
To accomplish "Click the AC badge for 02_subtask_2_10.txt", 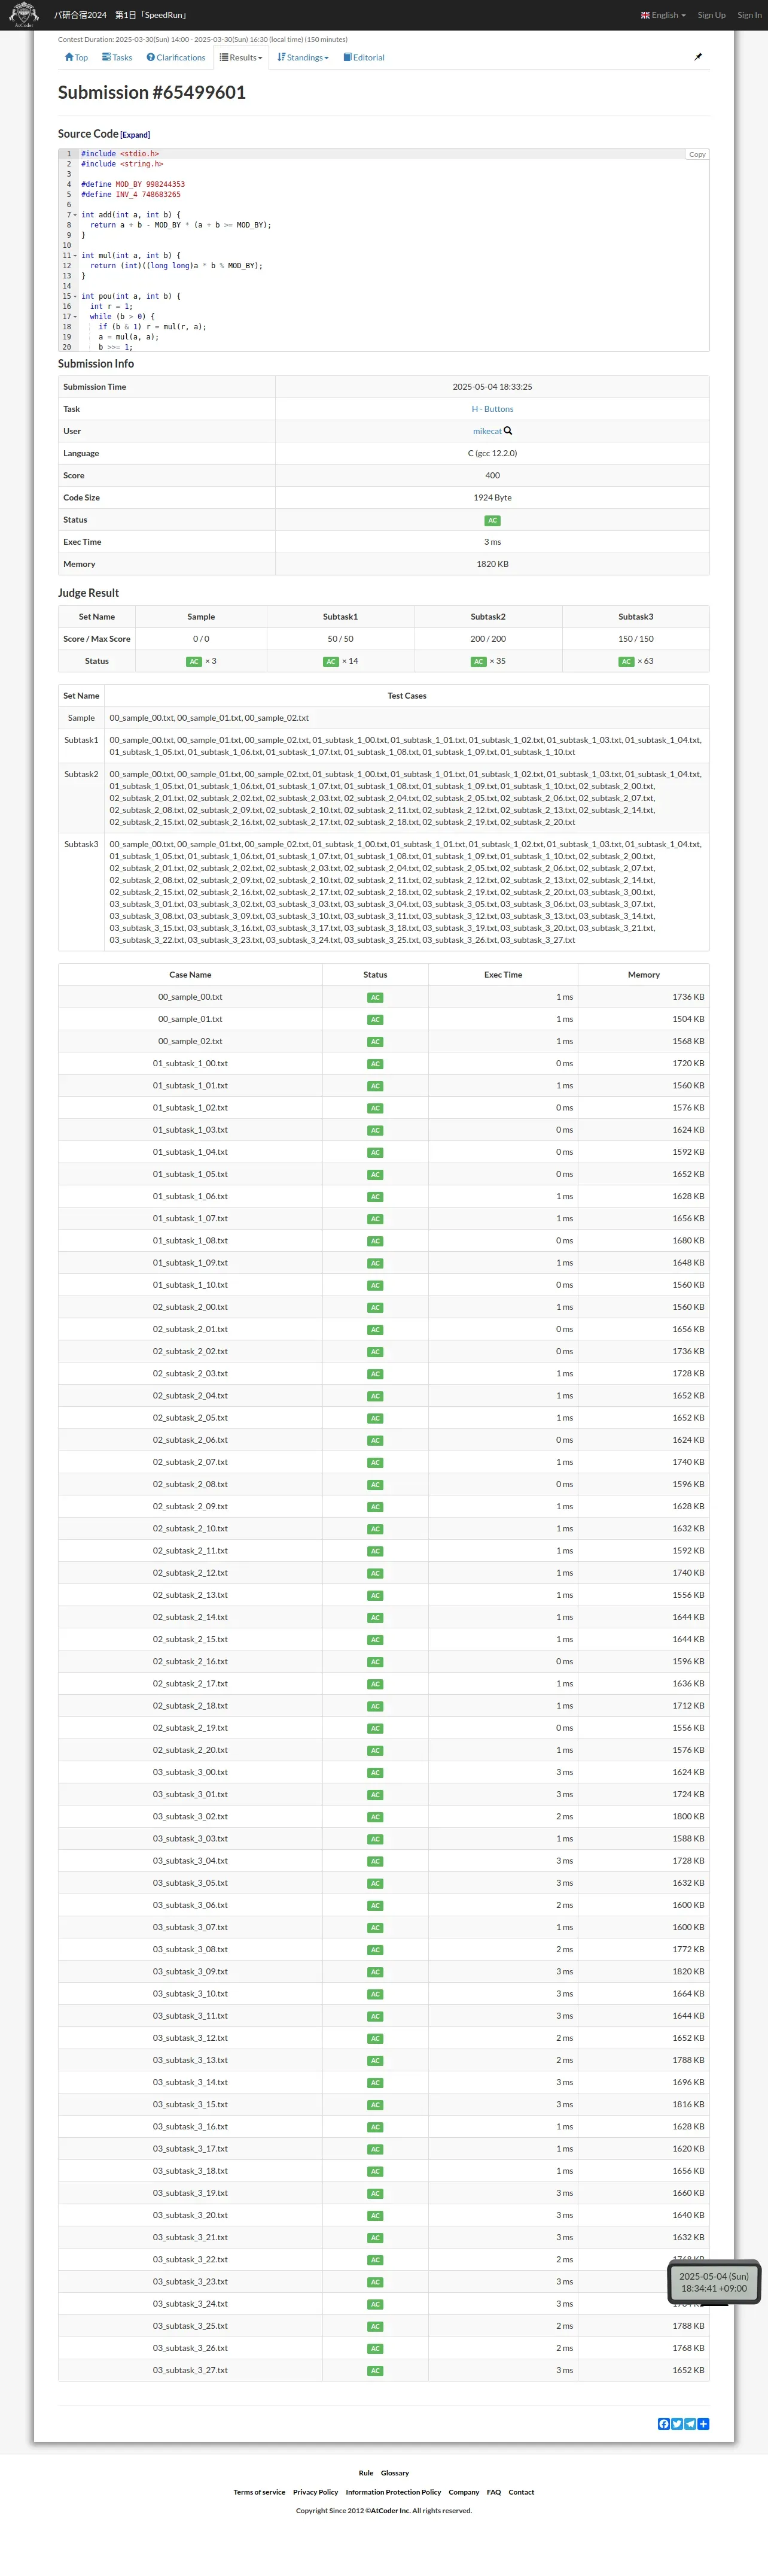I will click(376, 1529).
